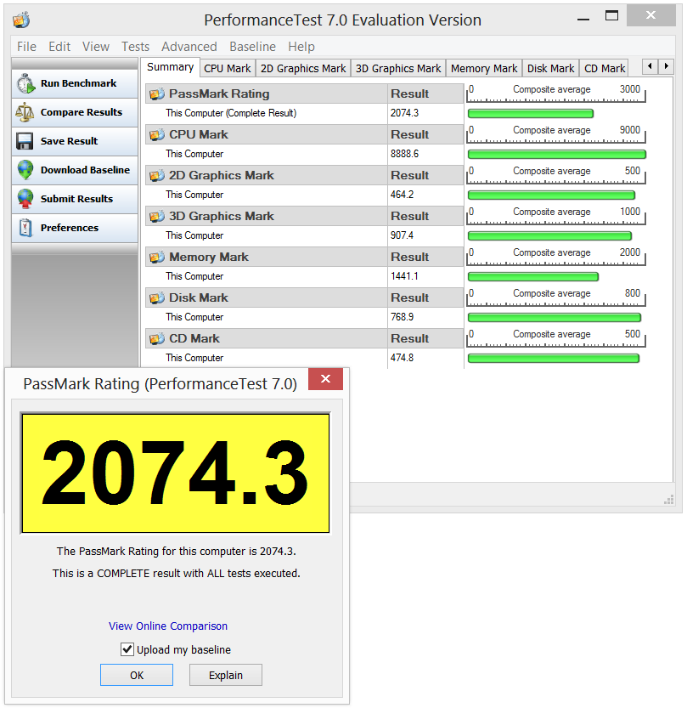
Task: Click the Save Result floppy disk icon
Action: point(25,141)
